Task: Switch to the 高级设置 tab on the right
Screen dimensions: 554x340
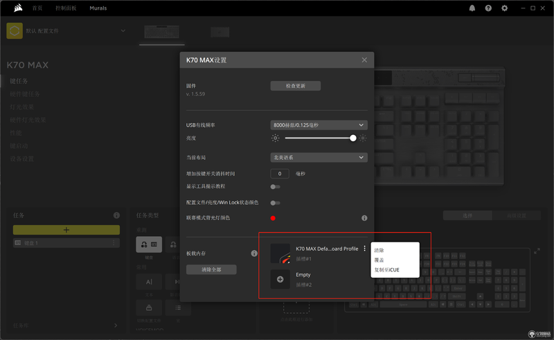Action: 517,215
